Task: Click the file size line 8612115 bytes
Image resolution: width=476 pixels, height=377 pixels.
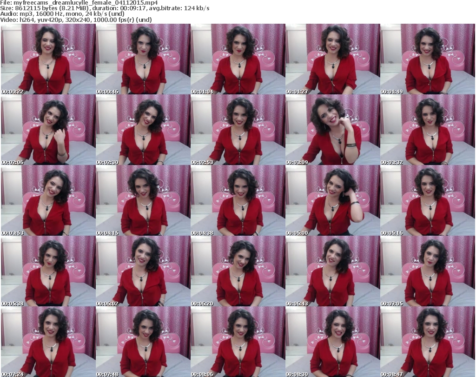Action: click(105, 8)
